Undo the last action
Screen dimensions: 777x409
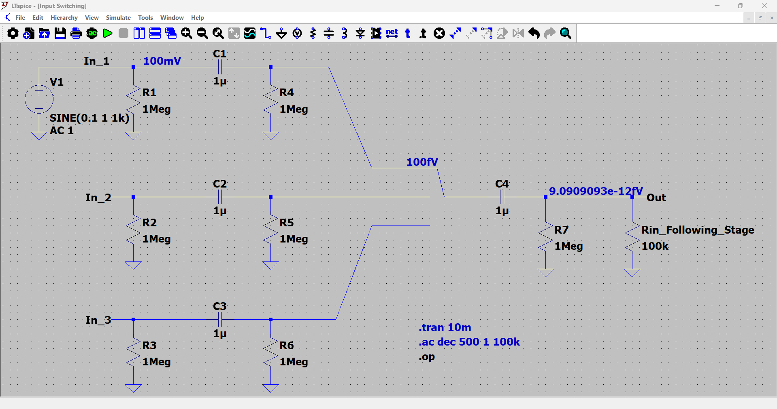tap(534, 33)
